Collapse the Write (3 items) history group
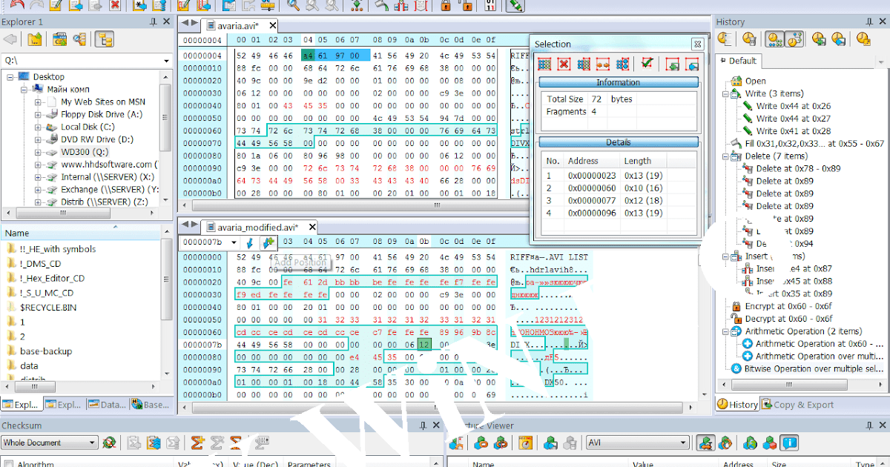 click(726, 93)
